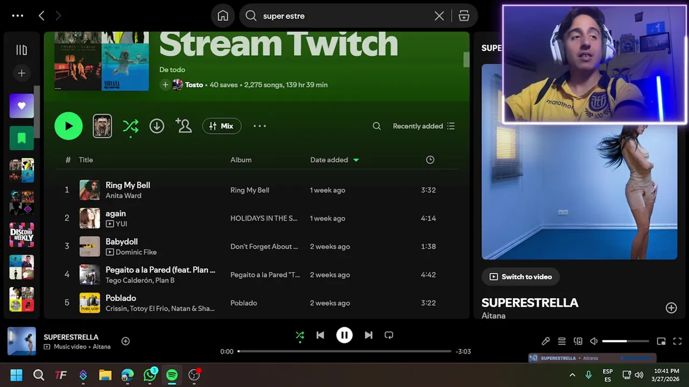Viewport: 689px width, 387px height.
Task: Open WhatsApp from taskbar
Action: [150, 375]
